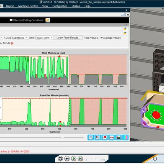Click the Feed Per Minute (mm/min) graph title
This screenshot has width=164, height=164.
pos(55,95)
